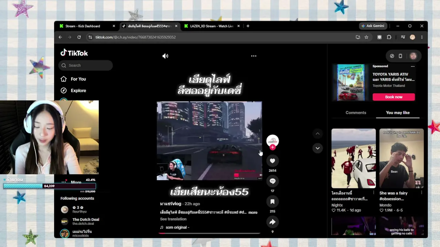Go forward in the browser
Screen dimensions: 440x247
(x=69, y=37)
